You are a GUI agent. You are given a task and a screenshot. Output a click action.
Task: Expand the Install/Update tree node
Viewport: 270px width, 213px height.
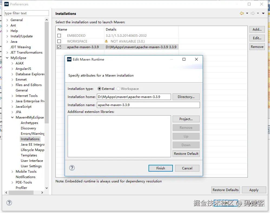click(x=7, y=36)
